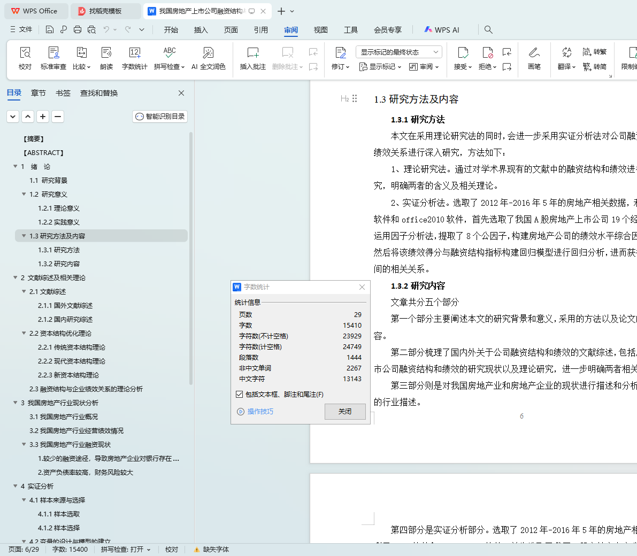The width and height of the screenshot is (637, 556).
Task: Switch to the 章节 sidebar tab
Action: [38, 93]
